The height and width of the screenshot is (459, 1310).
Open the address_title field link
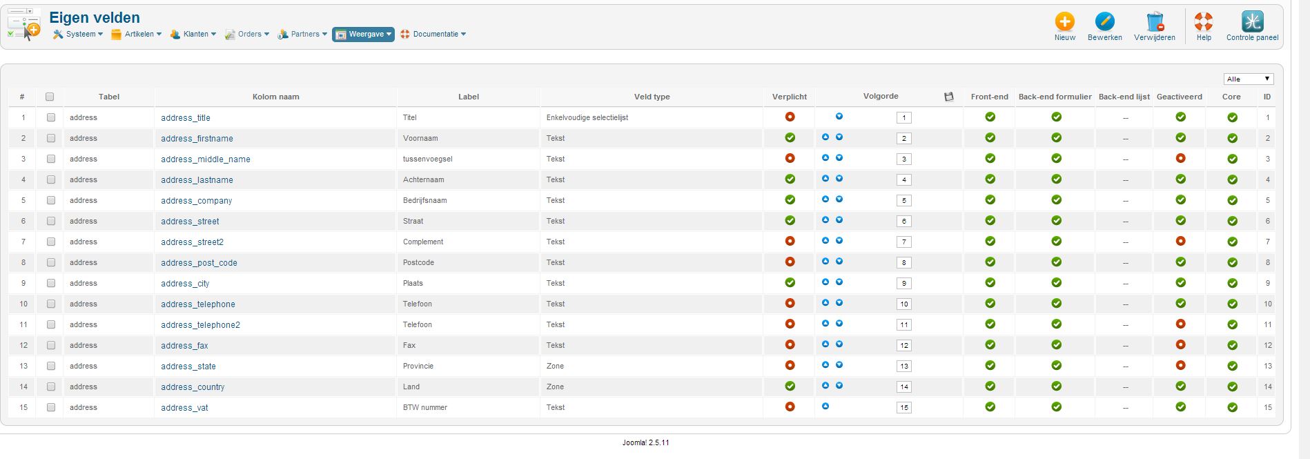click(x=186, y=118)
